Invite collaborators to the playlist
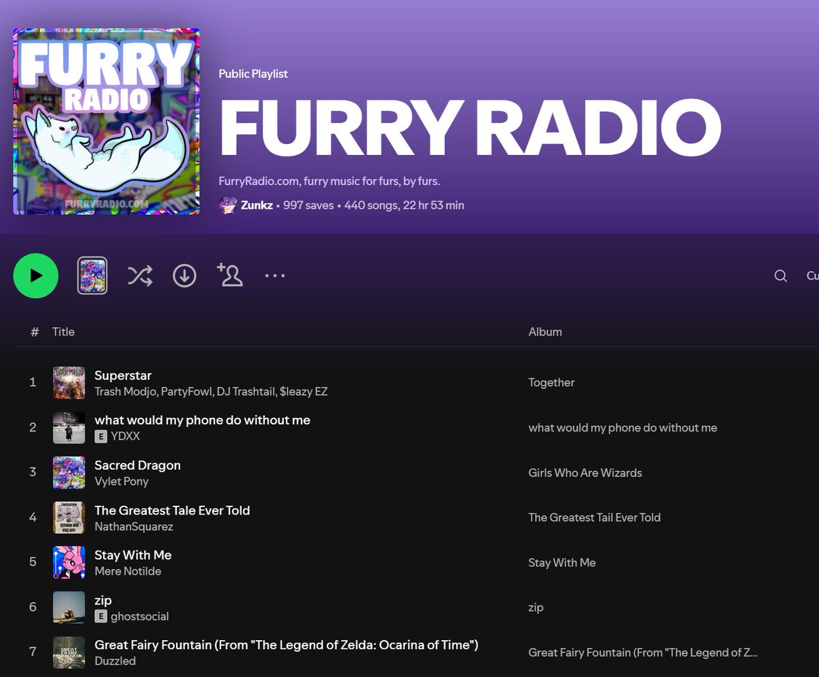819x677 pixels. tap(230, 275)
